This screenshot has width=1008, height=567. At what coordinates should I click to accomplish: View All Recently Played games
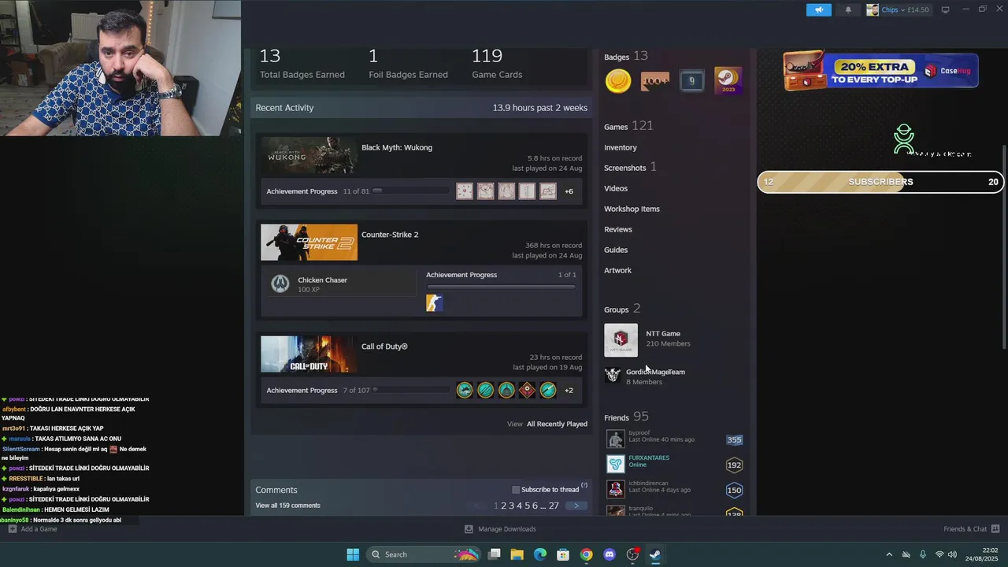(557, 424)
